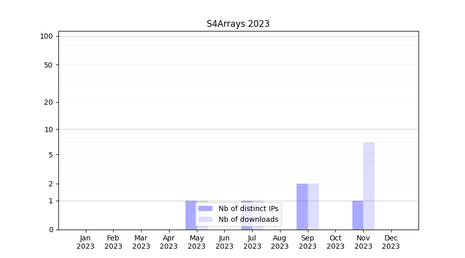Click the dark blue distinct IPs legend swatch
465x258 pixels.
point(205,208)
